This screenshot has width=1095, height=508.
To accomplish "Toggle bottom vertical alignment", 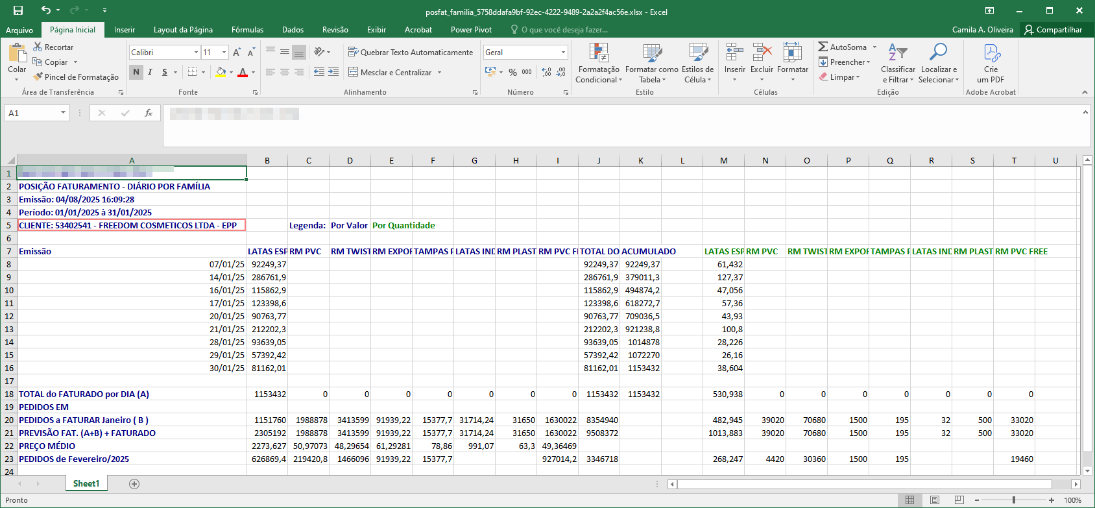I will (x=299, y=53).
